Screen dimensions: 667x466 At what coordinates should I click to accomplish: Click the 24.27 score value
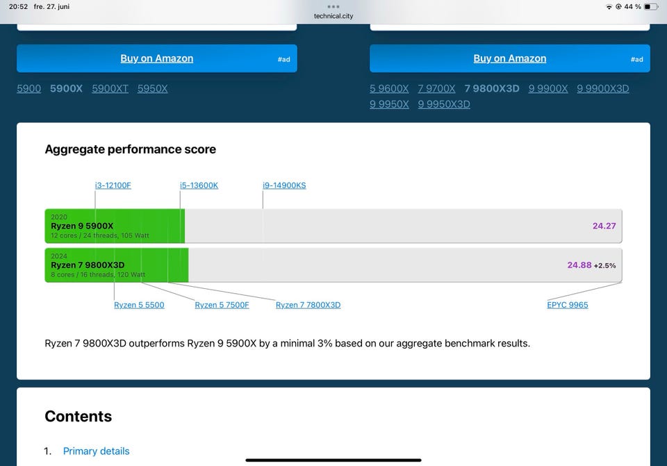pyautogui.click(x=604, y=226)
